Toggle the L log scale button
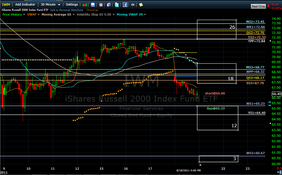This screenshot has height=175, width=282. coord(280,172)
